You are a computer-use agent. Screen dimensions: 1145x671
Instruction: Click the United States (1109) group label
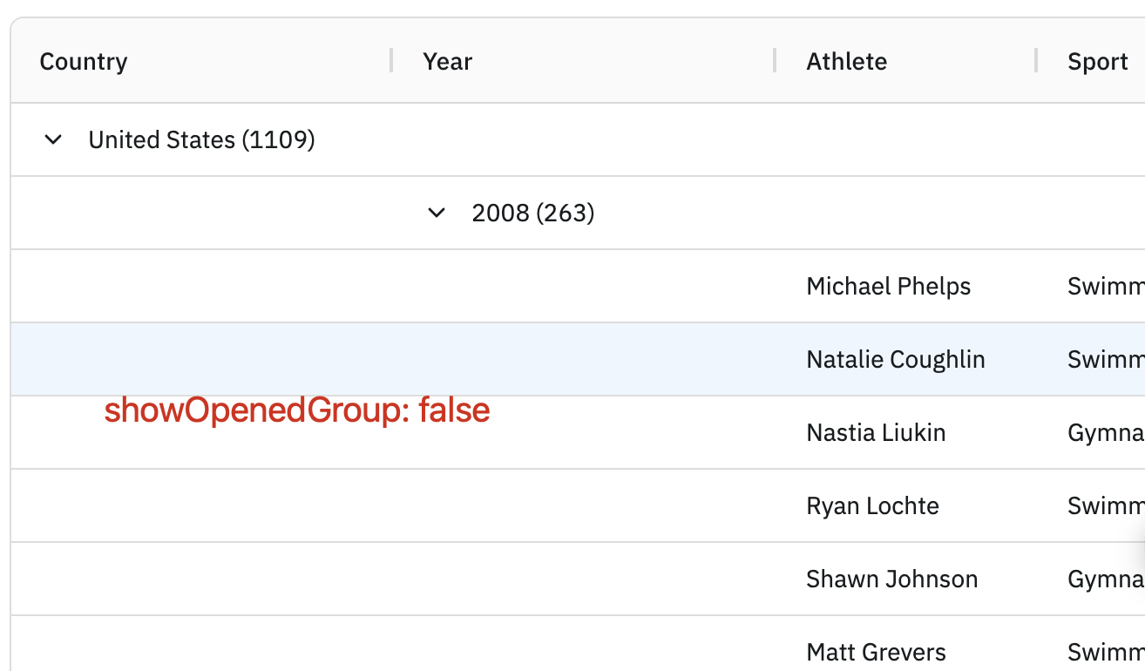[x=202, y=139]
